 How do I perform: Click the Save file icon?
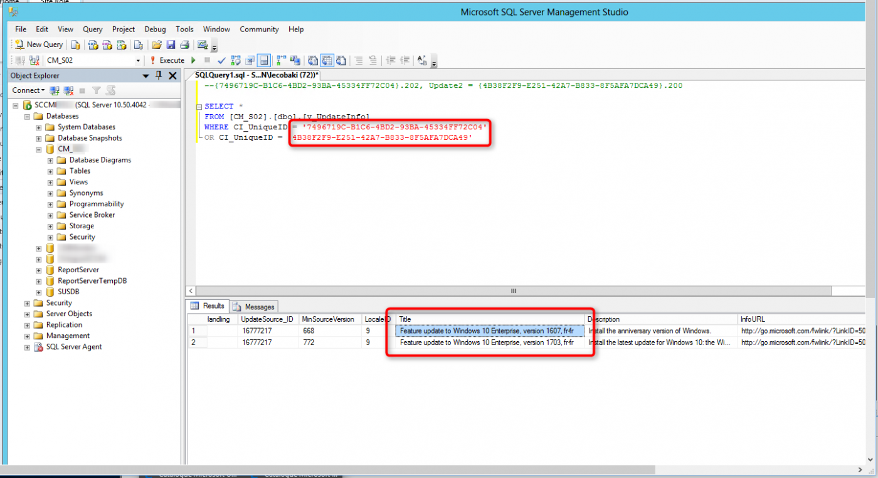point(171,45)
